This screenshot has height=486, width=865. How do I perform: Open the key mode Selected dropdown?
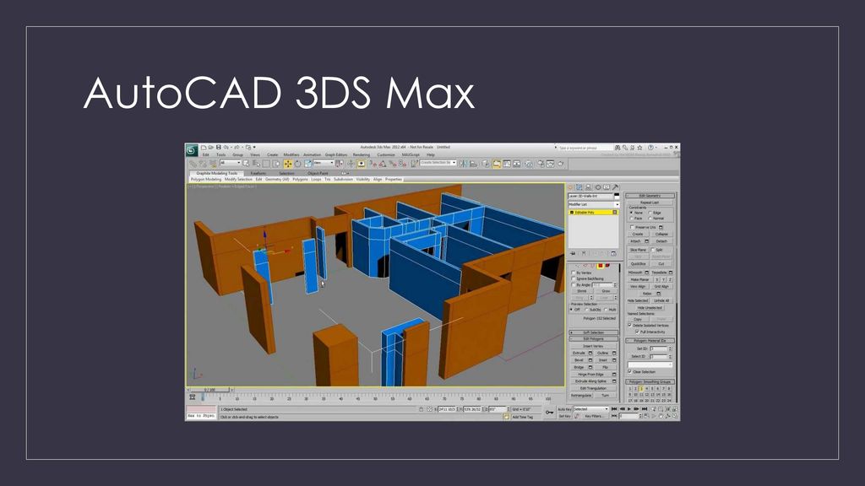590,409
